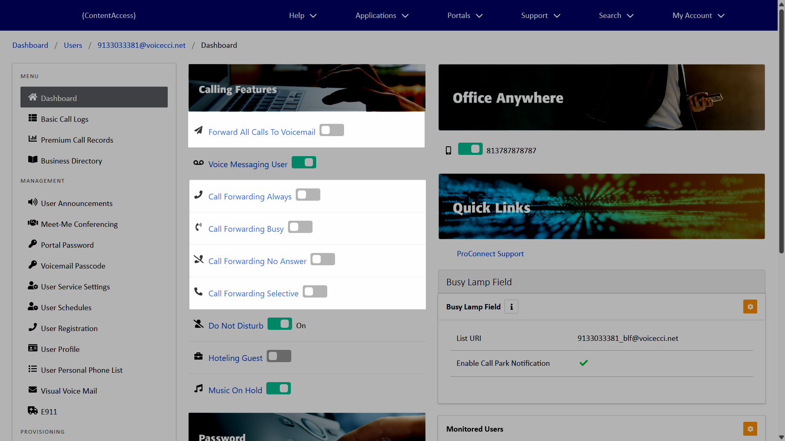Go to Users breadcrumb link
Viewport: 785px width, 441px height.
pyautogui.click(x=73, y=45)
